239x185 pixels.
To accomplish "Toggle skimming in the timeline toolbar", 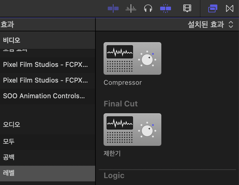I will coord(113,8).
